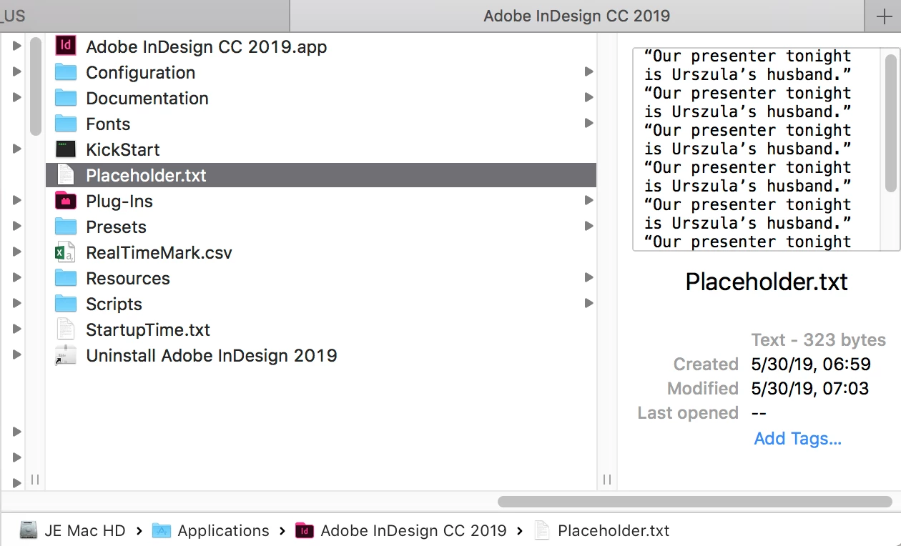This screenshot has height=546, width=901.
Task: Click the Uninstall Adobe InDesign 2019 alias icon
Action: 66,355
